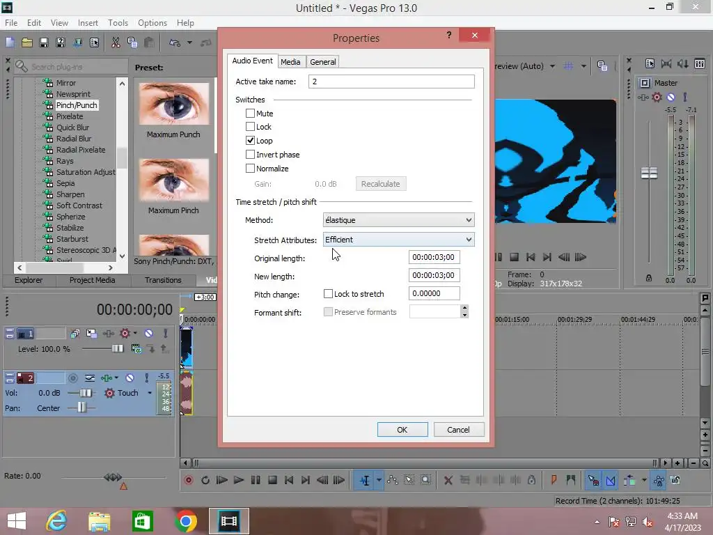Click the Paste icon in main toolbar
The width and height of the screenshot is (713, 535).
coord(149,42)
